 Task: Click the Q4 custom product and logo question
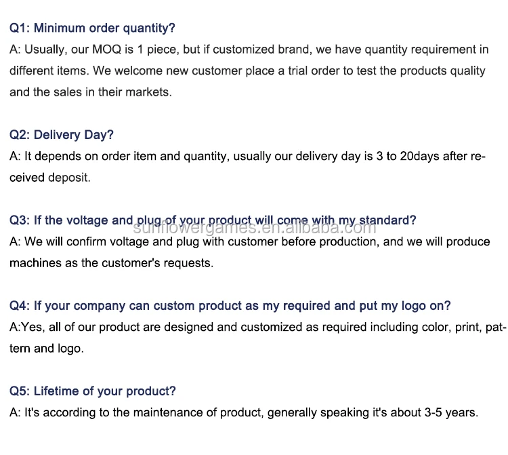click(x=230, y=306)
